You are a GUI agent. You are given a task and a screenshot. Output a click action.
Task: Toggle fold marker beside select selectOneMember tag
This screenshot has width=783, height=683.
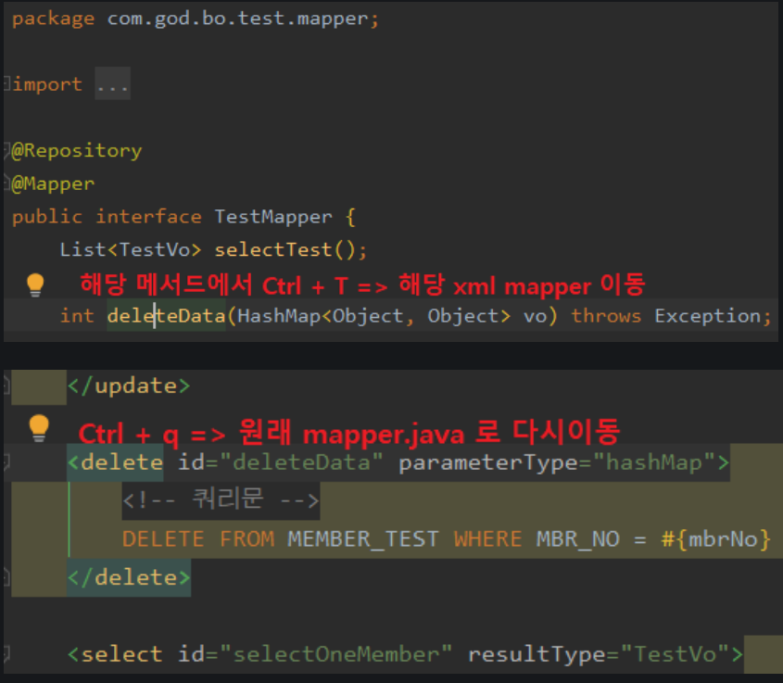(x=6, y=653)
